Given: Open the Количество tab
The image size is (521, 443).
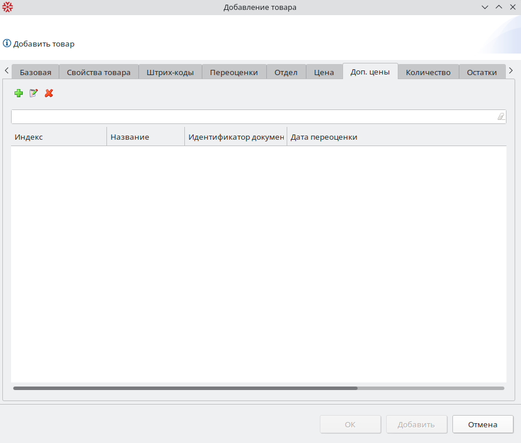Looking at the screenshot, I should coord(428,73).
